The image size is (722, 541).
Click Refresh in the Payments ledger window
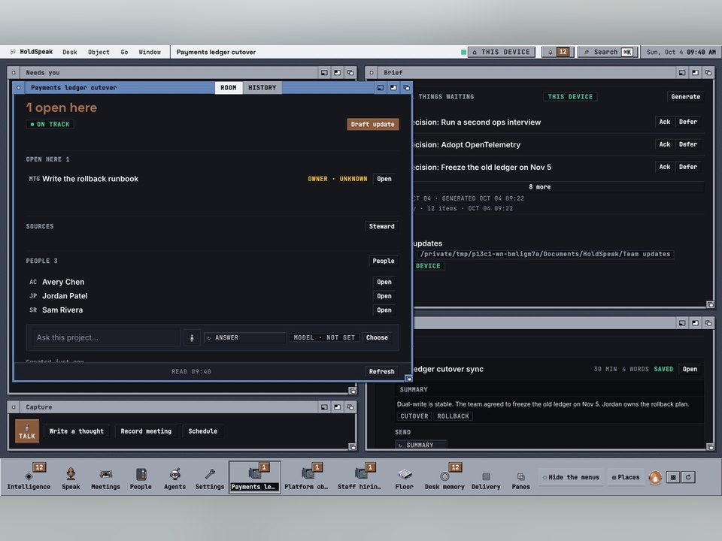(x=381, y=372)
